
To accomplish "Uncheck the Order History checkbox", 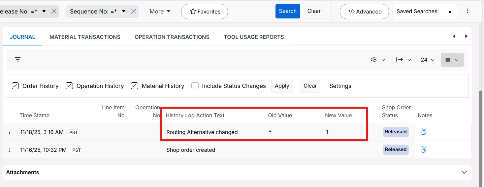I will point(15,86).
